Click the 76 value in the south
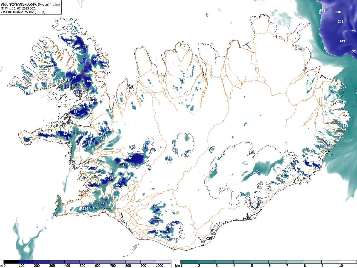The image size is (357, 268). click(x=156, y=206)
